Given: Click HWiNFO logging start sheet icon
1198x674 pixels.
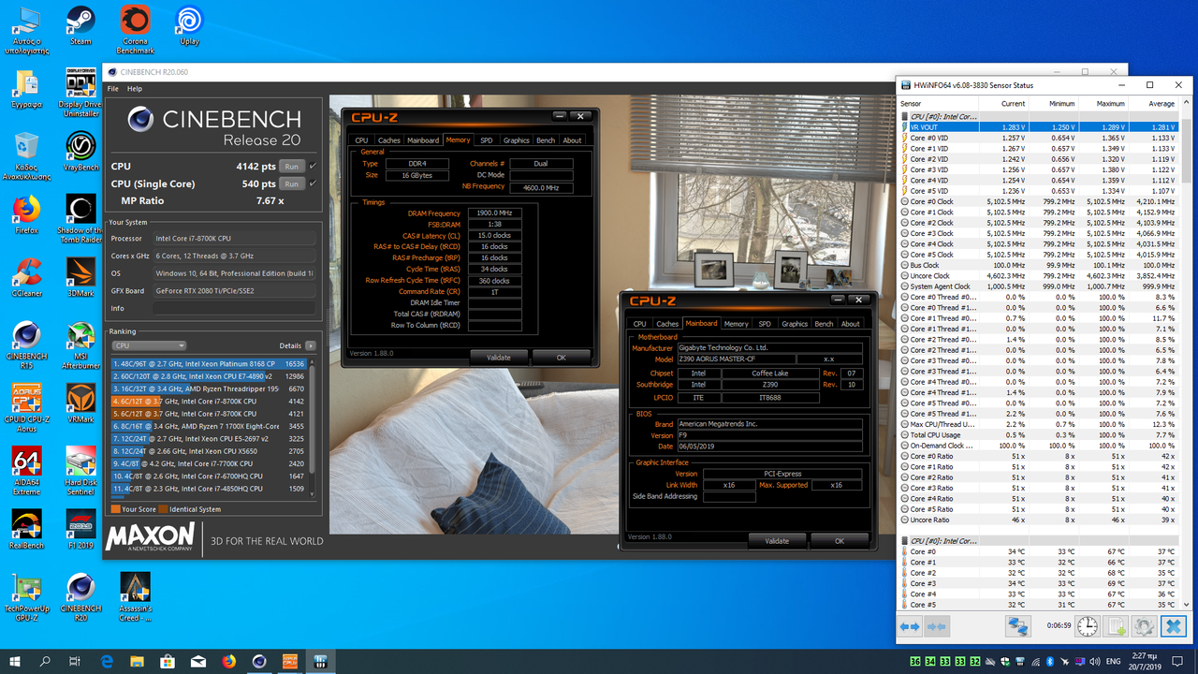Looking at the screenshot, I should pos(1116,626).
